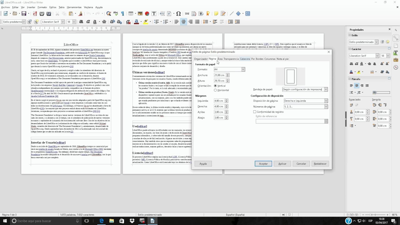The image size is (400, 225).
Task: Toggle bold in formatting toolbar
Action: pos(81,22)
